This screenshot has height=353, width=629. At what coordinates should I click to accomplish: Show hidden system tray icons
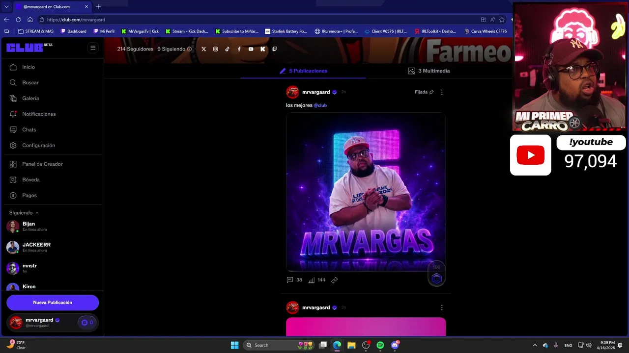pyautogui.click(x=535, y=345)
